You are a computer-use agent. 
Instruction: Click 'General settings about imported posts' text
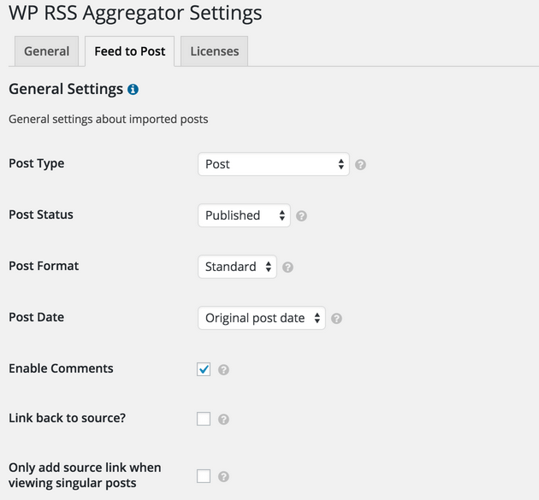(109, 119)
